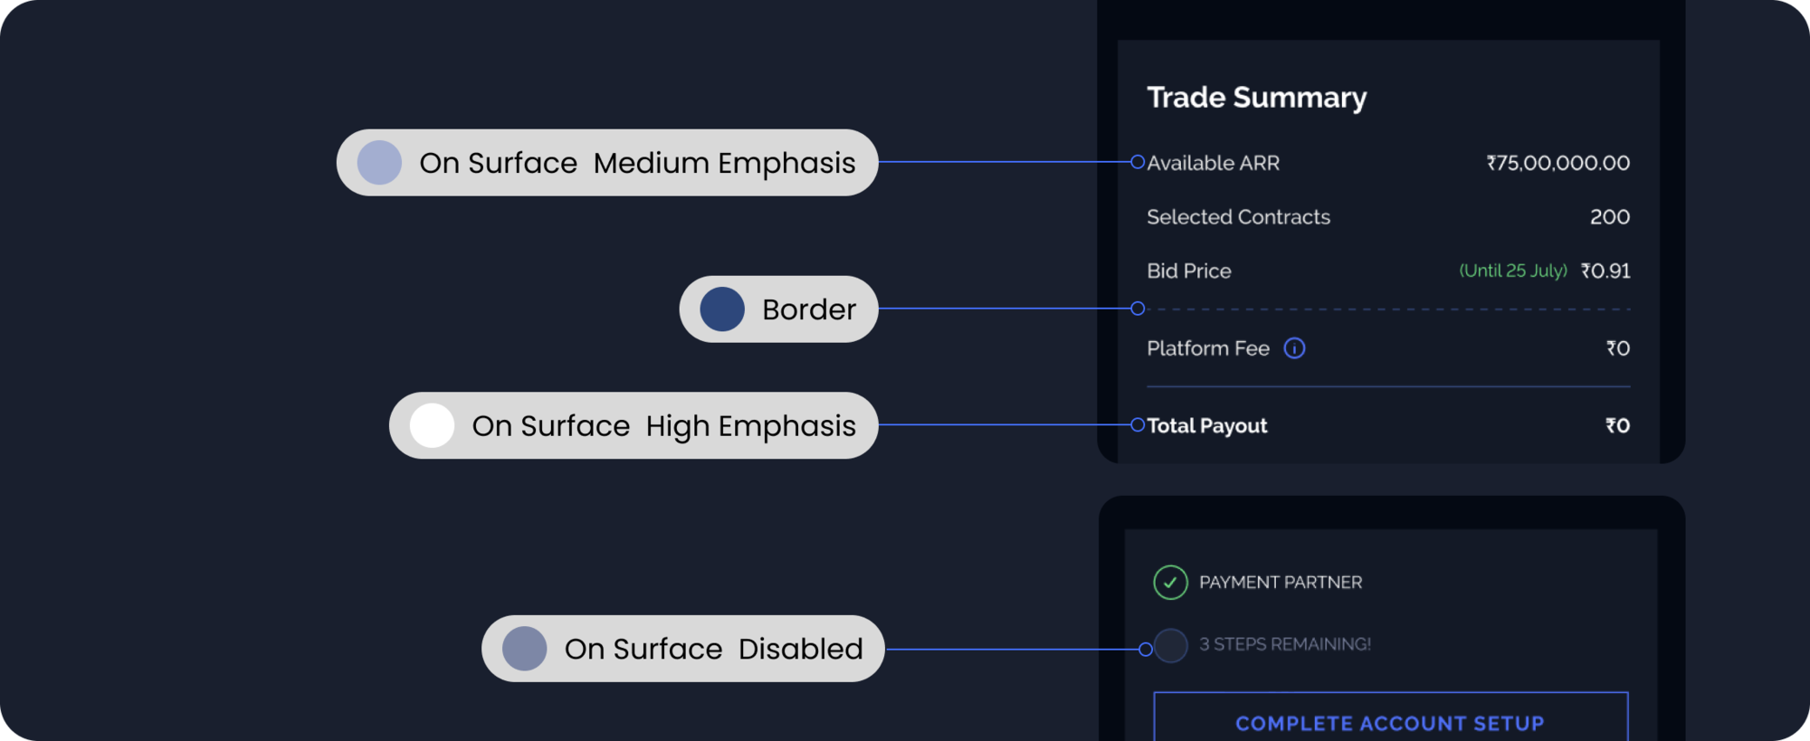Click the connector dot near steps circle
Screen dimensions: 1810x741
tap(1146, 649)
